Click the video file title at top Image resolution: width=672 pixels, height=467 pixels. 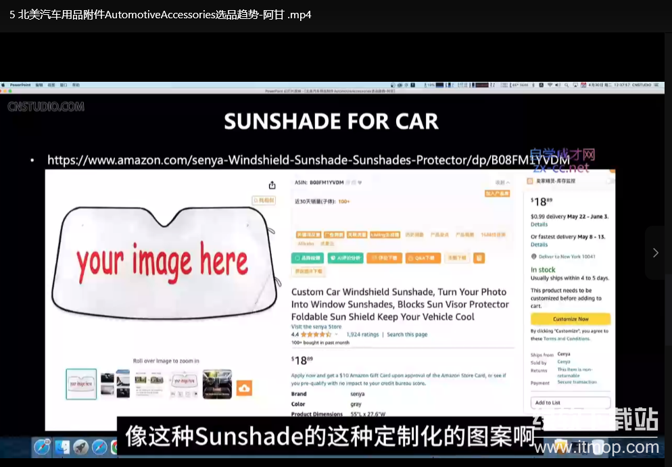click(x=160, y=15)
